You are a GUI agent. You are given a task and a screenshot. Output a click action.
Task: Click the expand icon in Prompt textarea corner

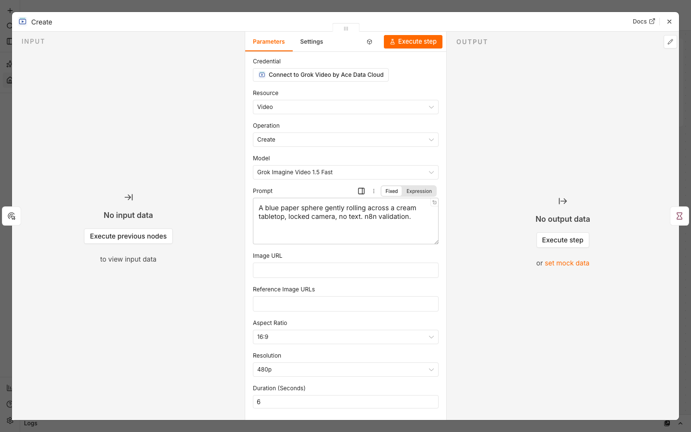434,203
